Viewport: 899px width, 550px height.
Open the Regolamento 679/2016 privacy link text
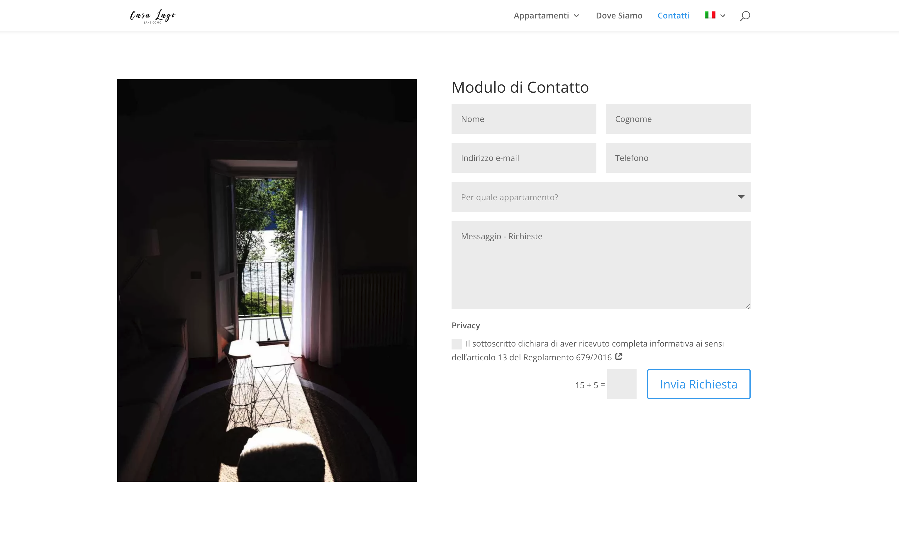click(x=567, y=357)
